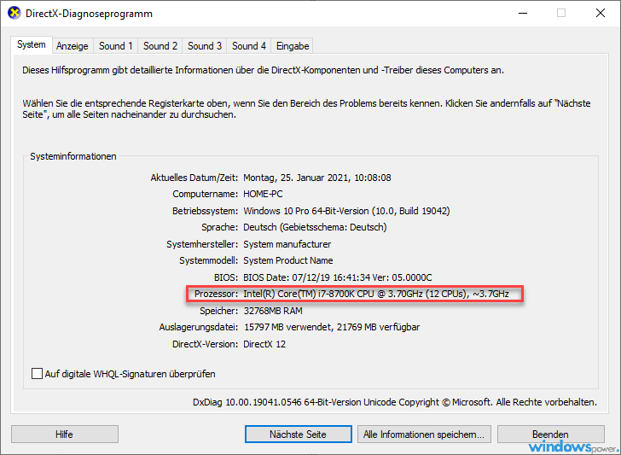
Task: Click the Betriebssystem label
Action: click(x=205, y=211)
